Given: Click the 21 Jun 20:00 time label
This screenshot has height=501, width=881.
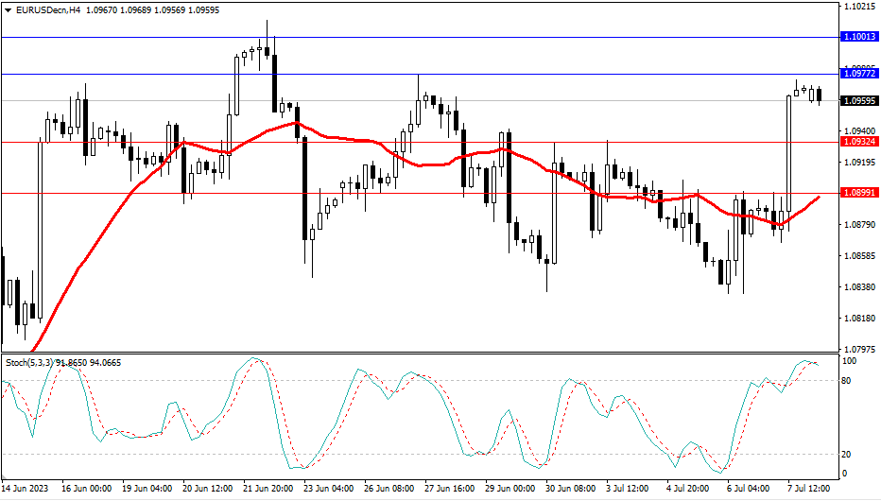Looking at the screenshot, I should 268,490.
